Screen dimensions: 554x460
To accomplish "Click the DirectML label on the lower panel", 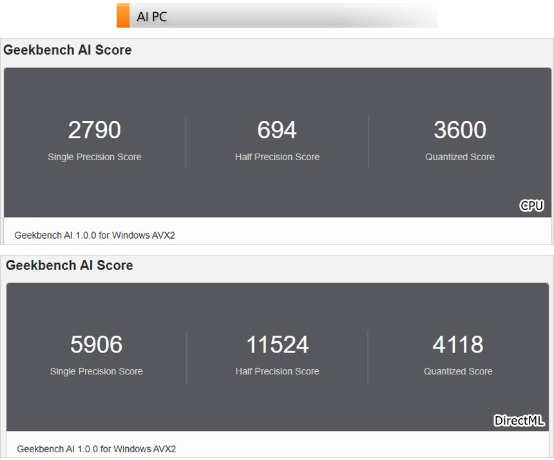I will [x=519, y=421].
